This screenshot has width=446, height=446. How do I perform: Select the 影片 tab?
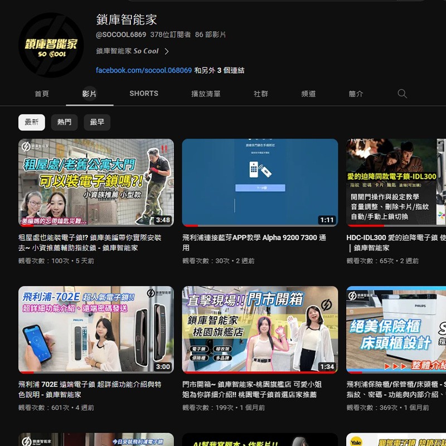pyautogui.click(x=89, y=94)
